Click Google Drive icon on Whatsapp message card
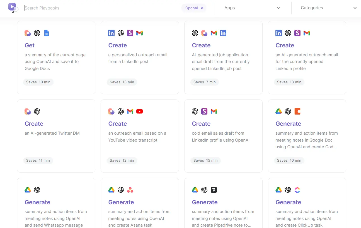 [28, 190]
